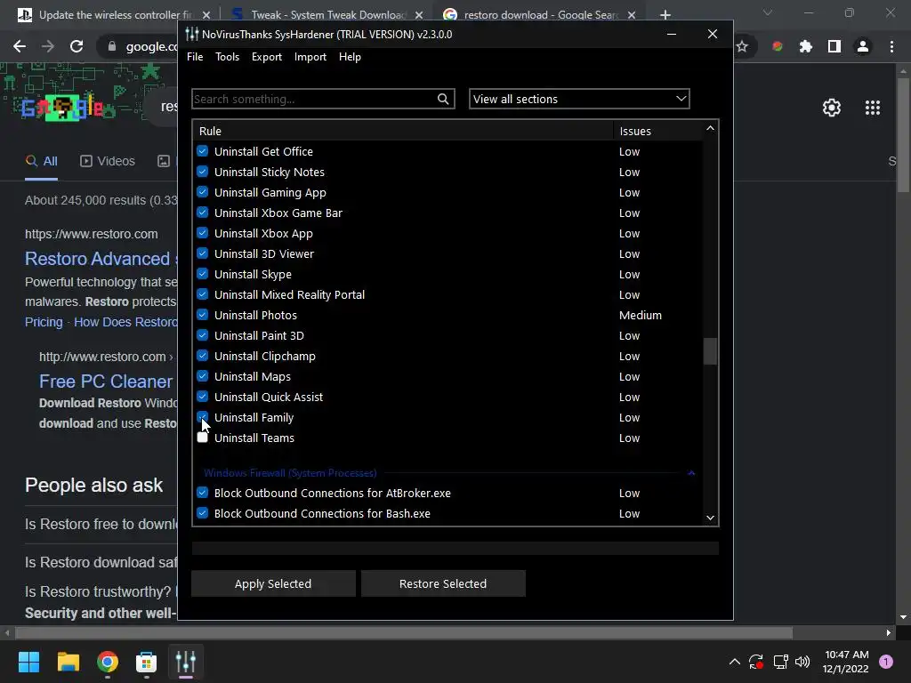The width and height of the screenshot is (911, 683).
Task: Open the Google apps grid
Action: point(873,108)
